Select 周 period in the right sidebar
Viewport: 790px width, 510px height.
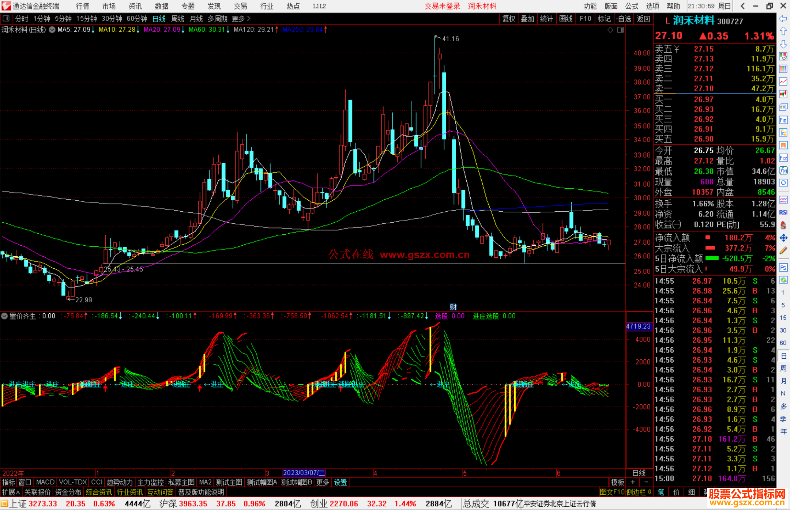[x=783, y=368]
